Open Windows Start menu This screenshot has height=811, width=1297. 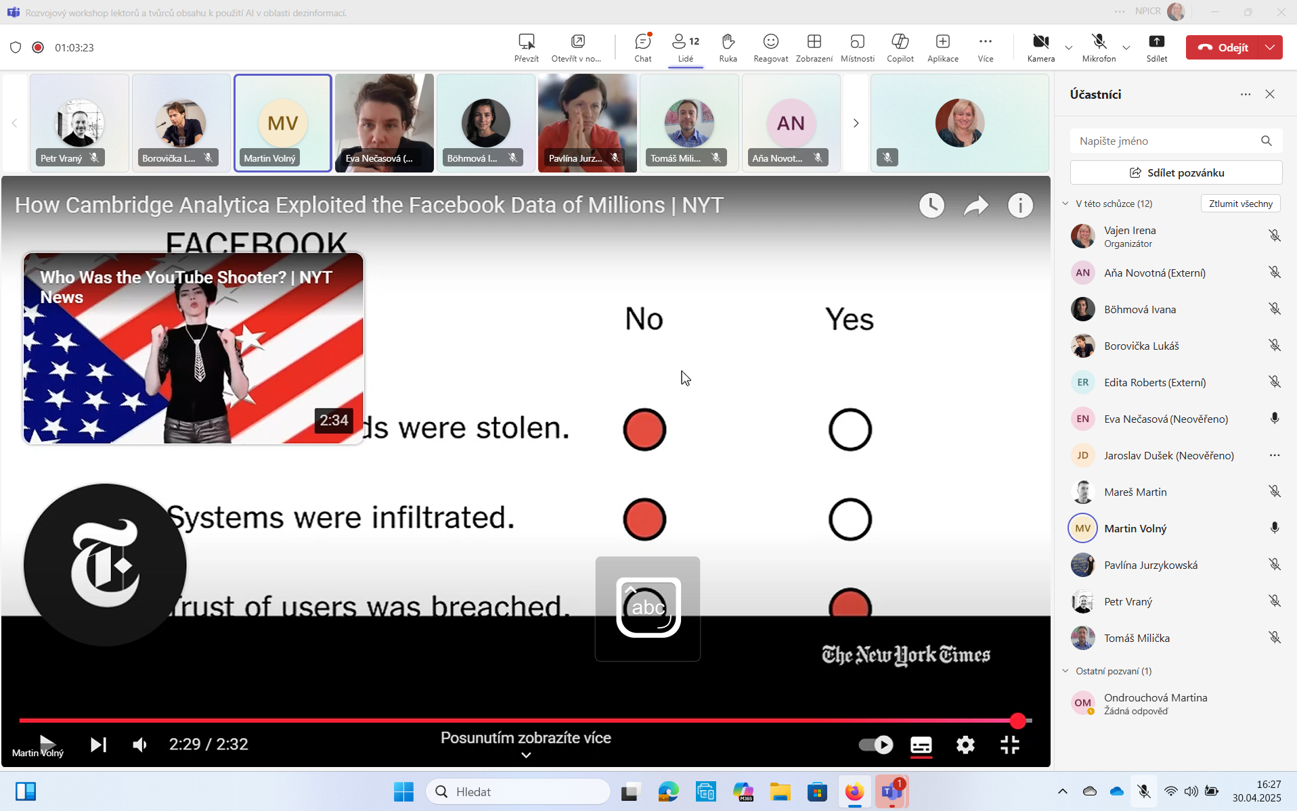(403, 791)
